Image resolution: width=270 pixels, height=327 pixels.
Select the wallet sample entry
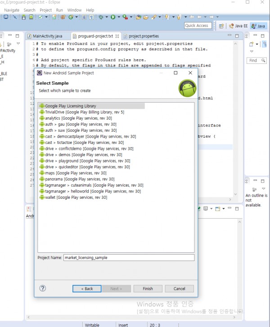tap(73, 197)
